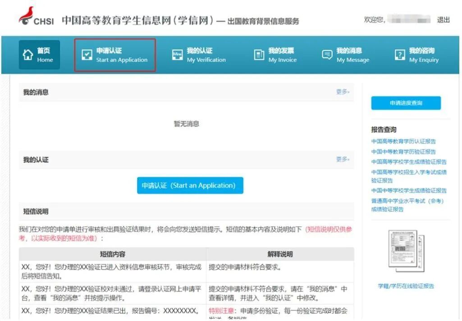Screen dimensions: 462x321
Task: Click the blurred username after 欢迎您
Action: pyautogui.click(x=409, y=20)
